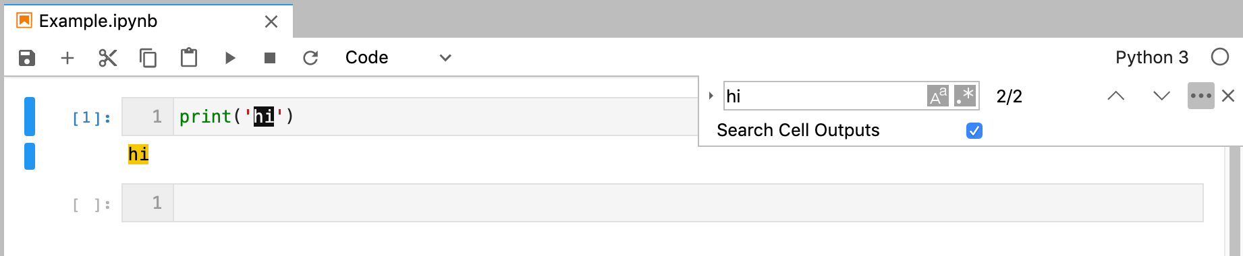Viewport: 1243px width, 256px height.
Task: Go to the next search match
Action: tap(1161, 96)
